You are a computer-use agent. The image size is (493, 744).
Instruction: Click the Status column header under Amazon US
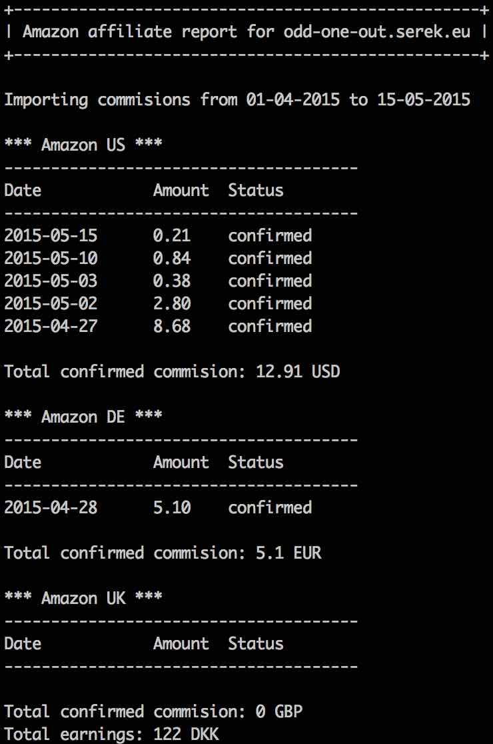256,190
